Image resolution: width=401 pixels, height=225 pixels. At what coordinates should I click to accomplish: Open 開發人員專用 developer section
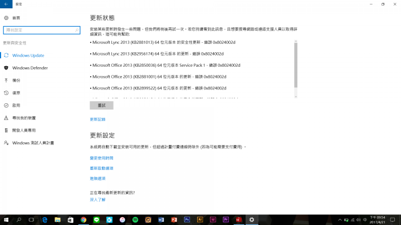click(x=24, y=131)
